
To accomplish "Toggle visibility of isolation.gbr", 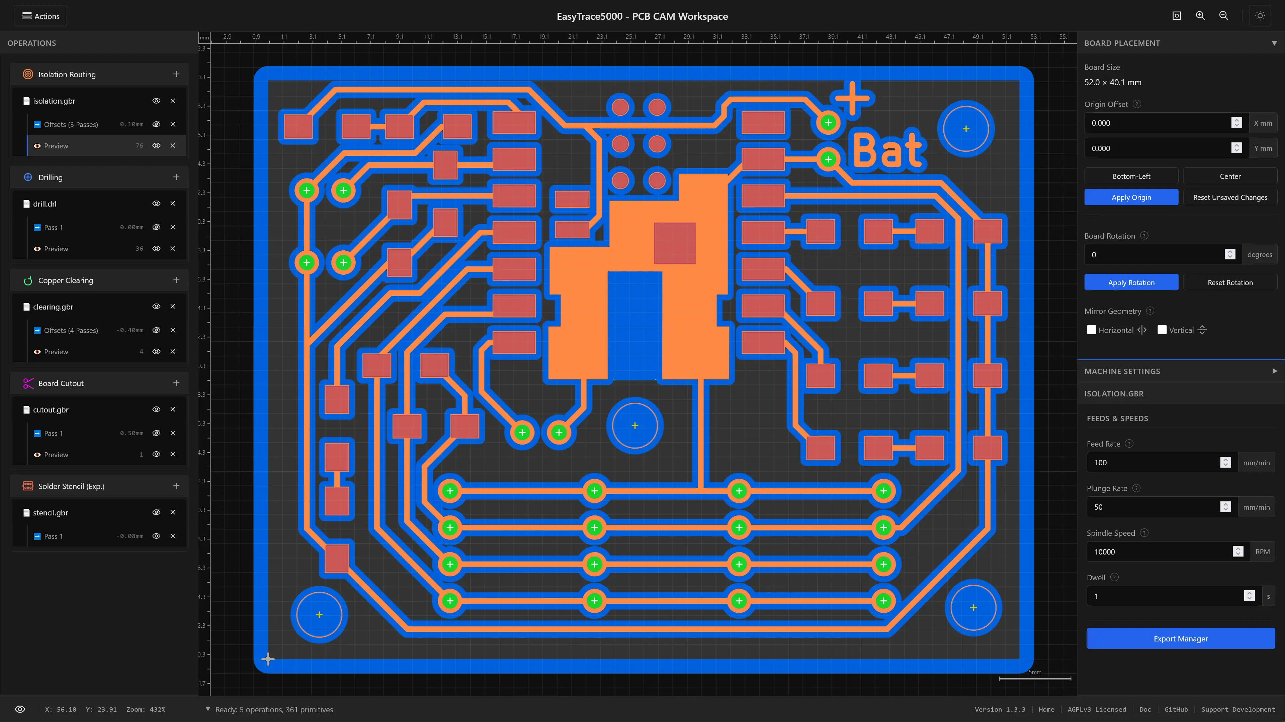I will pos(156,101).
